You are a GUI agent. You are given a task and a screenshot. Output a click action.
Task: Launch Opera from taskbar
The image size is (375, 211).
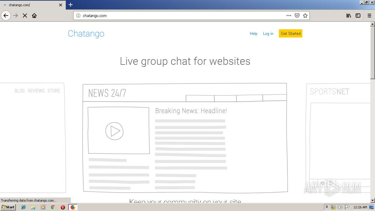pos(63,207)
